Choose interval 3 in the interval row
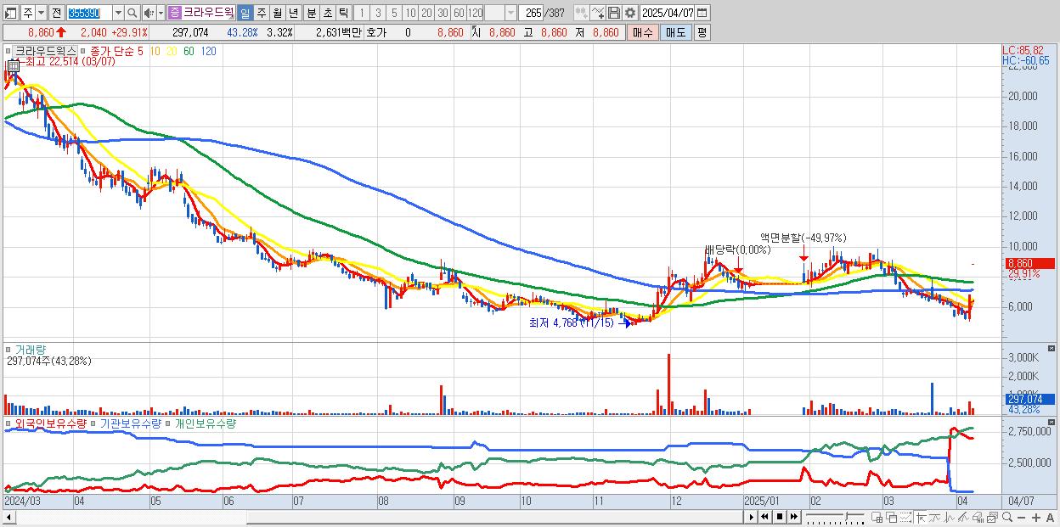Image resolution: width=1060 pixels, height=527 pixels. coord(378,13)
